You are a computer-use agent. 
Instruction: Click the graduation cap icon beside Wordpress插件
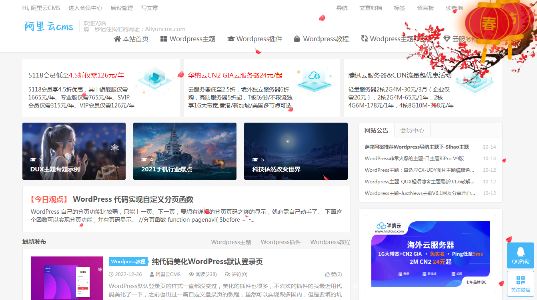(231, 39)
